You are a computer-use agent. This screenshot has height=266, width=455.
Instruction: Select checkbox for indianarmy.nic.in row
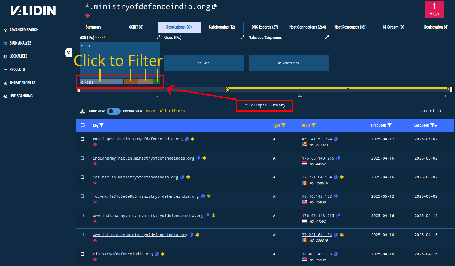82,158
